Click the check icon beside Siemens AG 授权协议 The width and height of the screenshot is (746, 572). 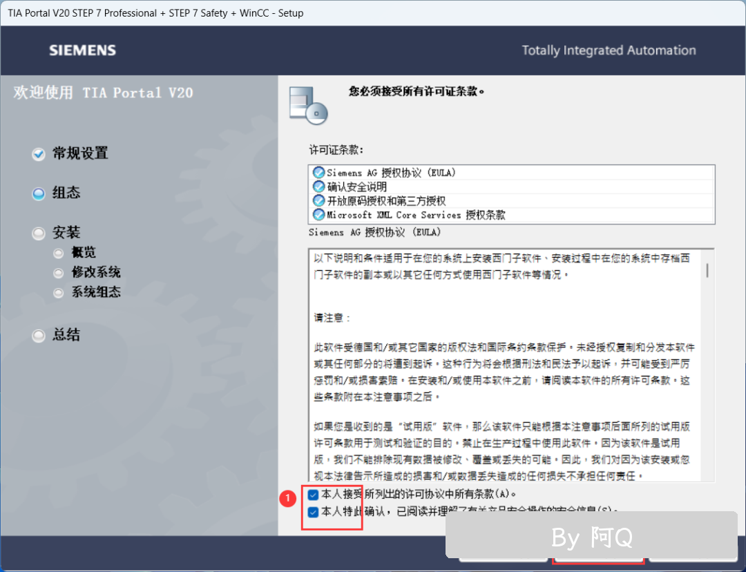click(x=318, y=172)
